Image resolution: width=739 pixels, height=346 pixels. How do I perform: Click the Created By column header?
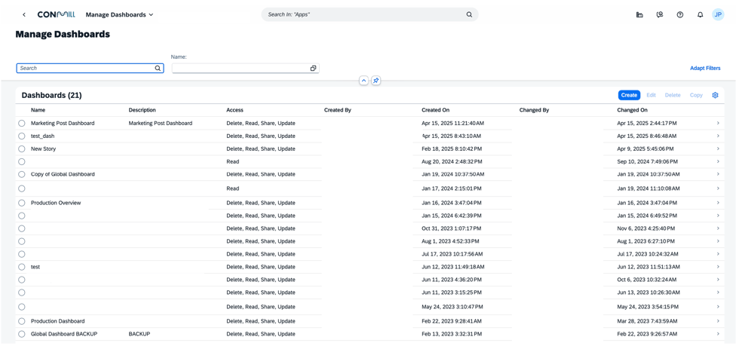tap(338, 110)
